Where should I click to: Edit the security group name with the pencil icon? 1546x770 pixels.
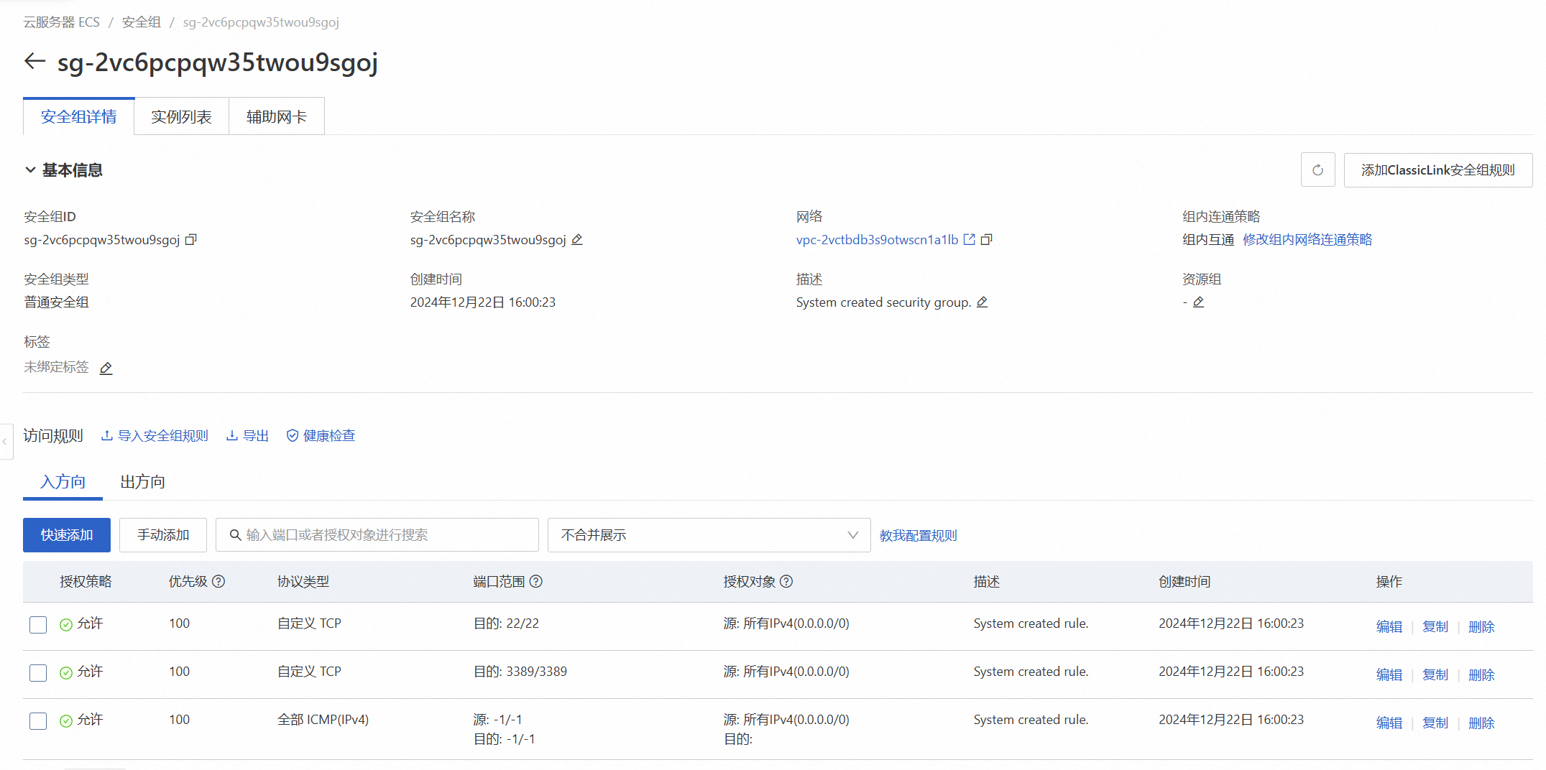[x=577, y=240]
